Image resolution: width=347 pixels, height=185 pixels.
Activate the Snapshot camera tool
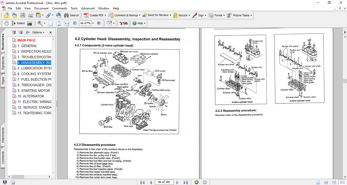click(x=30, y=23)
